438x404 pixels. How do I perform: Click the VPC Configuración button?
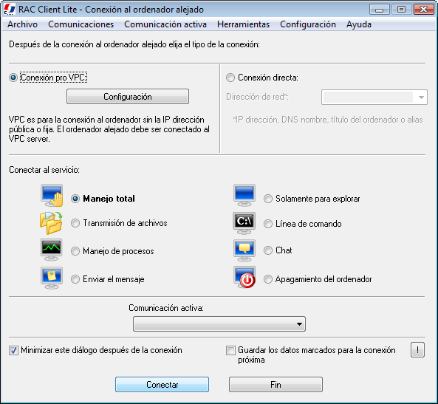(x=128, y=97)
